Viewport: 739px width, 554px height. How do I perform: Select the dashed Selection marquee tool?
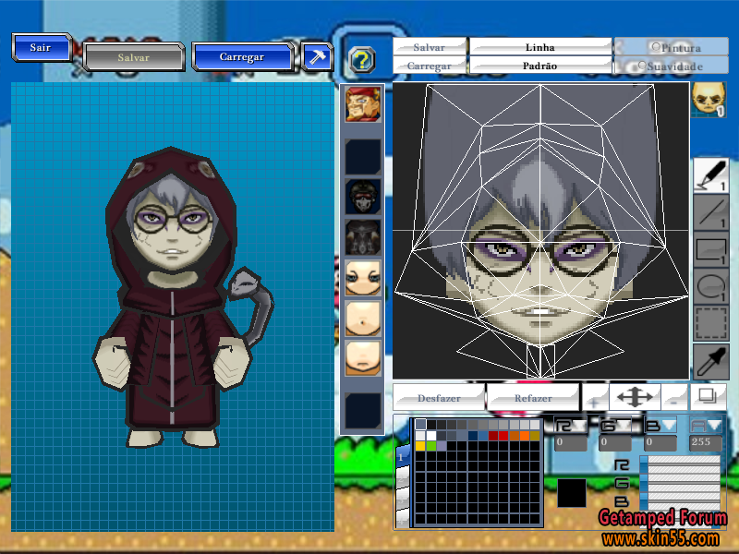710,323
